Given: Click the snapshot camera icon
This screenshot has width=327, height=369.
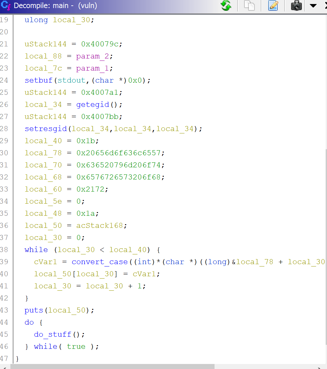Looking at the screenshot, I should point(296,6).
